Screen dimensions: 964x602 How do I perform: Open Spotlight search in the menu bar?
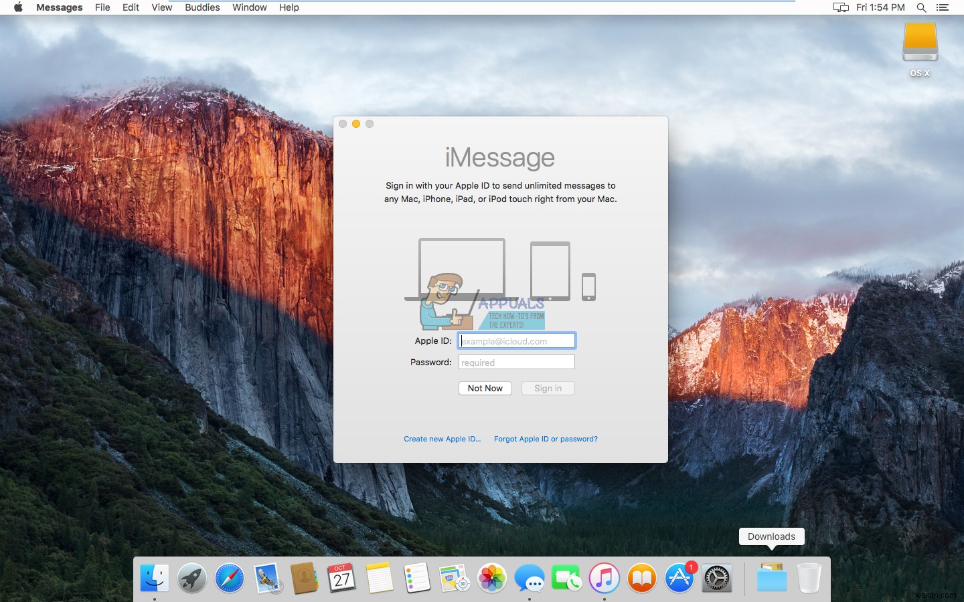tap(922, 7)
